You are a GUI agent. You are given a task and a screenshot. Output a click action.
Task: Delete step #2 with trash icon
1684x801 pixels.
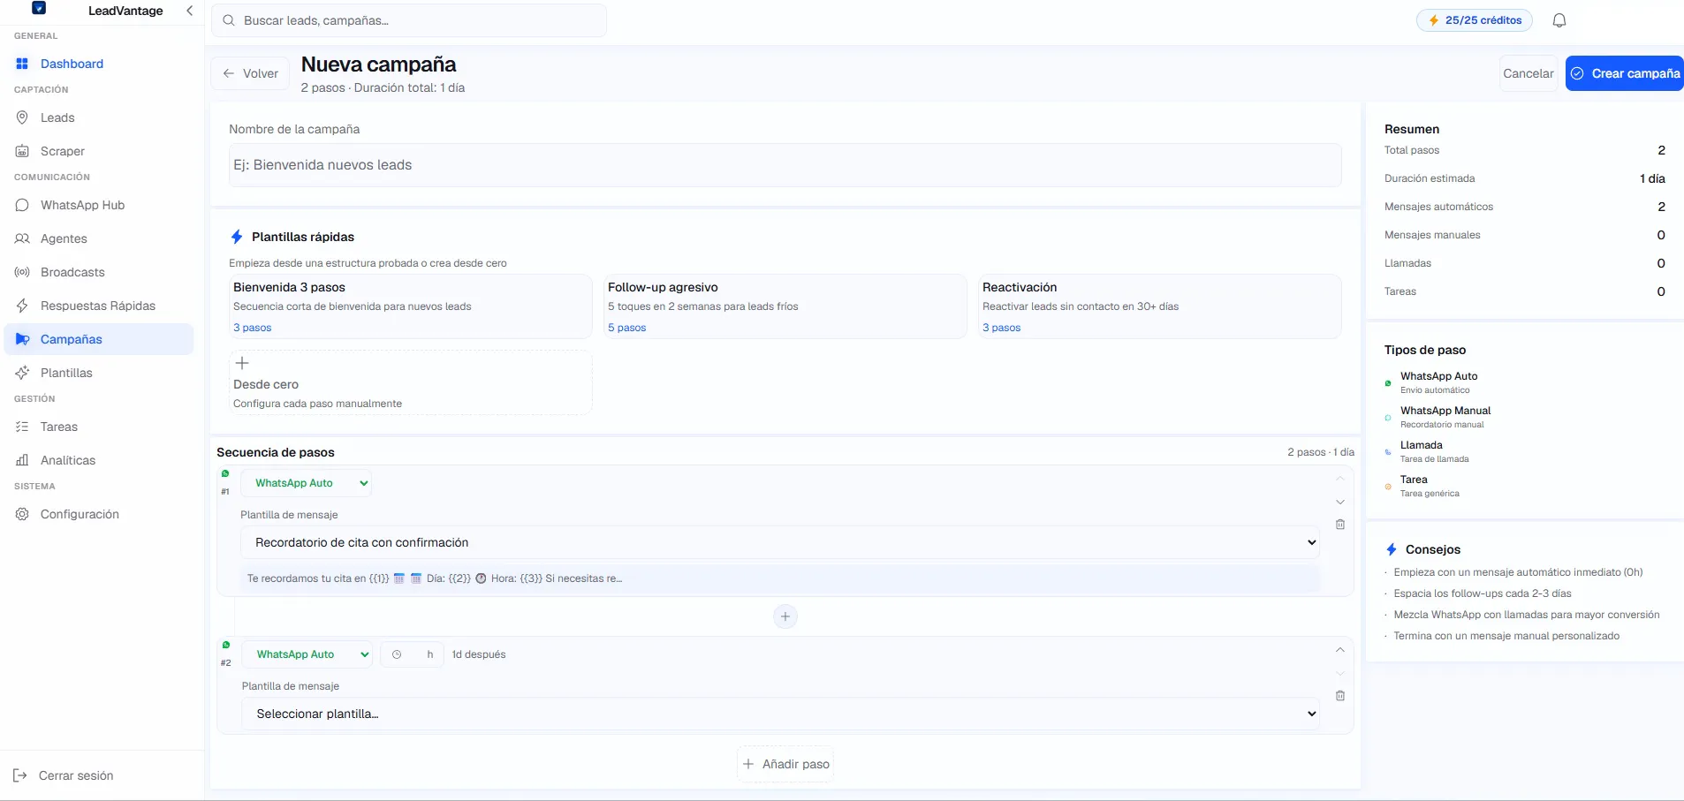1340,696
